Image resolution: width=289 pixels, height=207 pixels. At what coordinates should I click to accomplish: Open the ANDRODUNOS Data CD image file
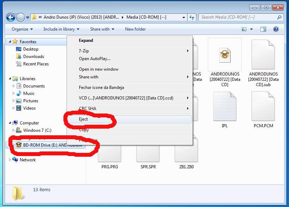(225, 55)
